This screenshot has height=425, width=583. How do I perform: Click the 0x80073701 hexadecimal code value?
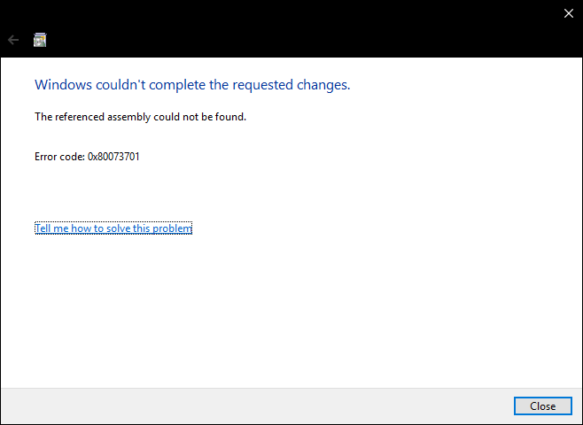pos(113,157)
